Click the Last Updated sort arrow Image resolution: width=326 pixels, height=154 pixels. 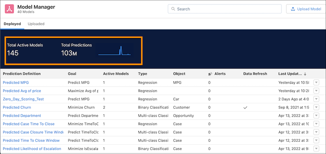pyautogui.click(x=305, y=74)
